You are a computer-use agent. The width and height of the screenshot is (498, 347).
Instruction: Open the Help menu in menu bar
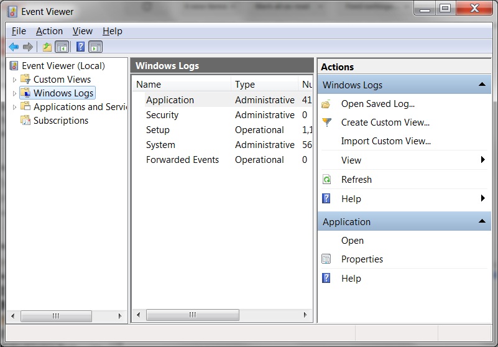tap(113, 31)
